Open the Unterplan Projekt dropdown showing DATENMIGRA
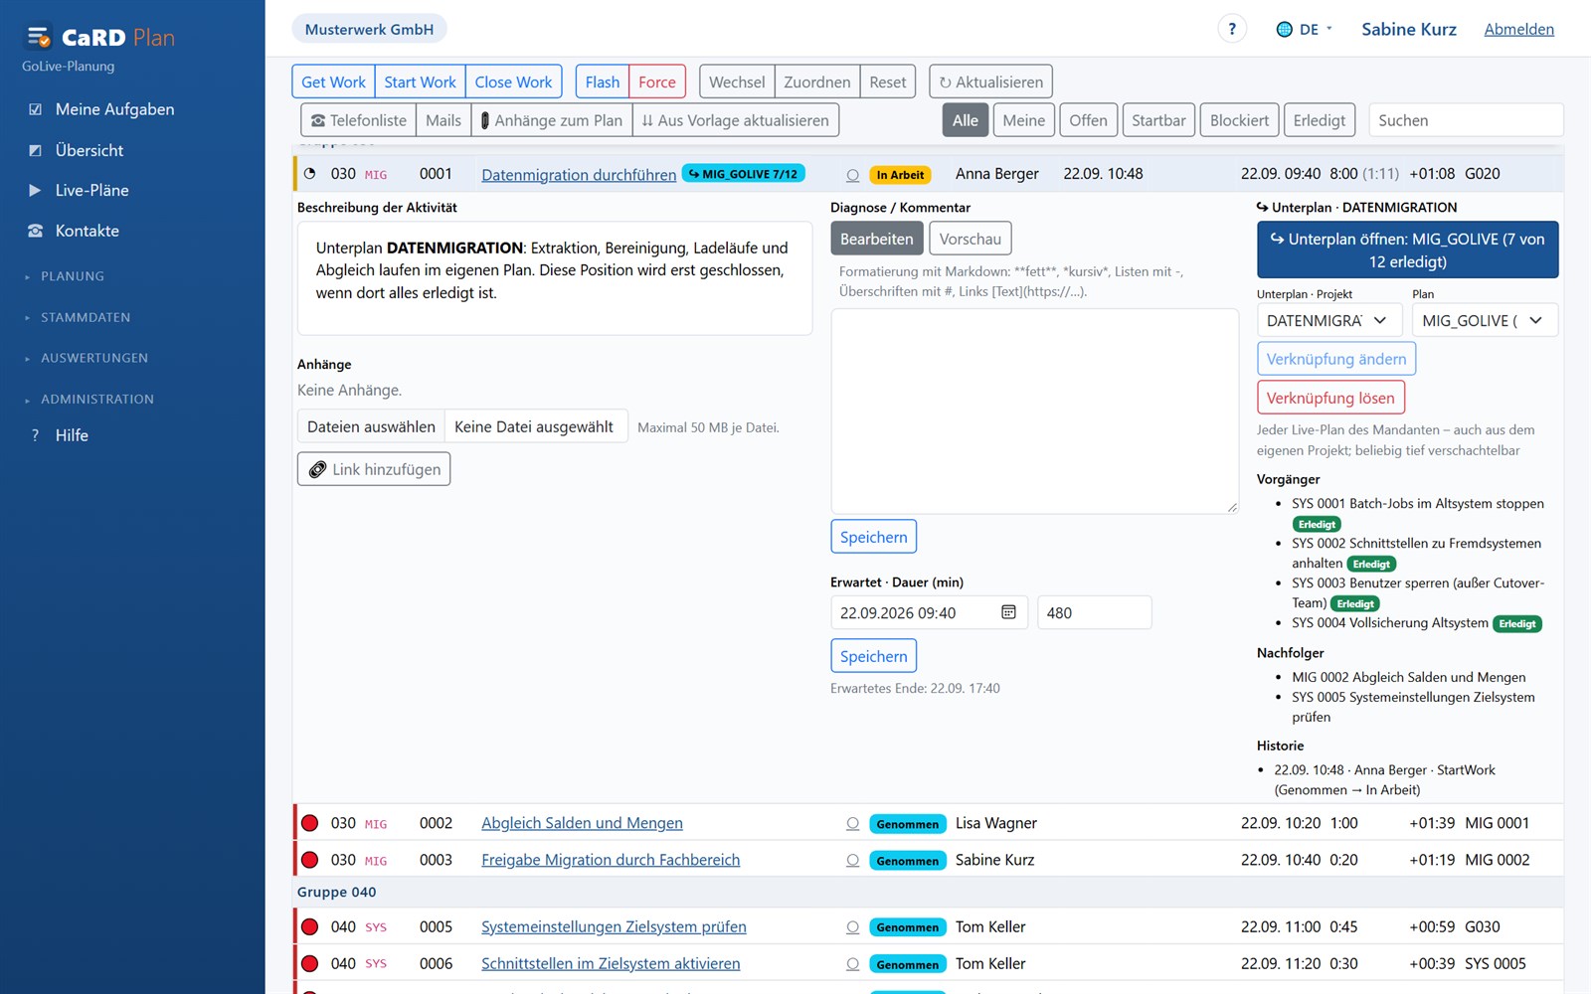The width and height of the screenshot is (1591, 994). pyautogui.click(x=1329, y=320)
